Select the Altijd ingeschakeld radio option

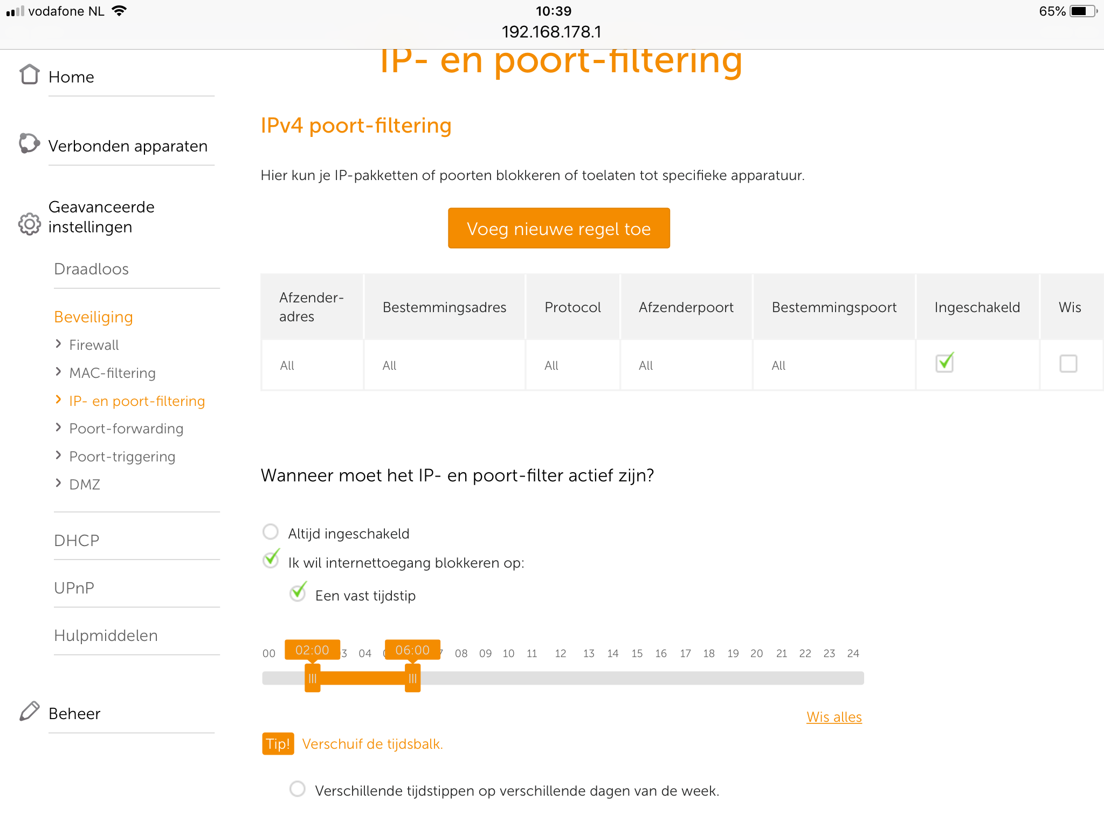click(x=271, y=533)
